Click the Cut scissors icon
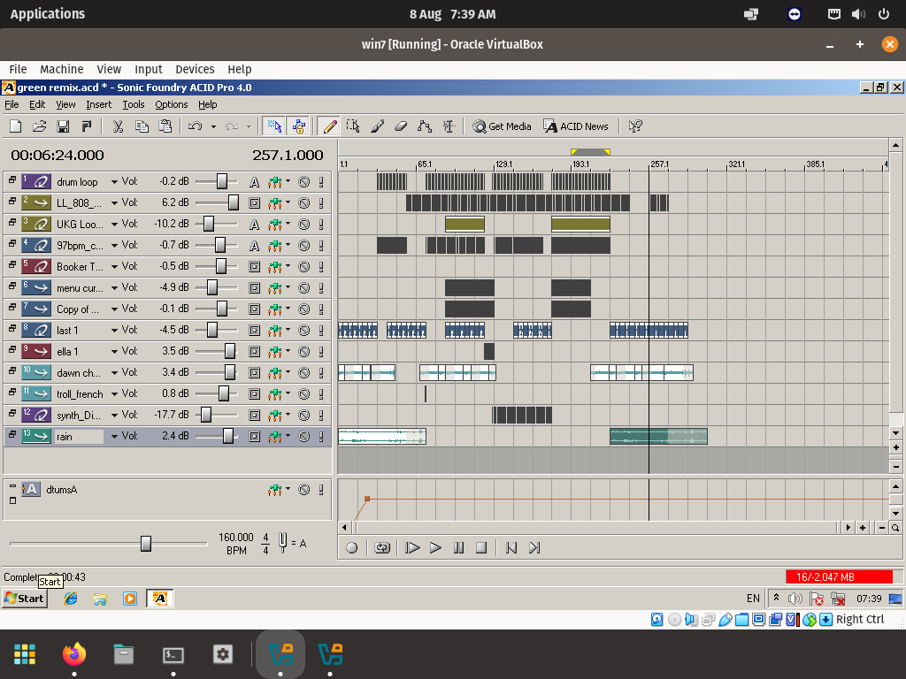The width and height of the screenshot is (906, 679). pos(118,126)
